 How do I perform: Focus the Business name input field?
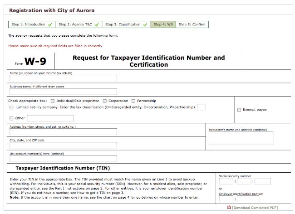point(63,91)
